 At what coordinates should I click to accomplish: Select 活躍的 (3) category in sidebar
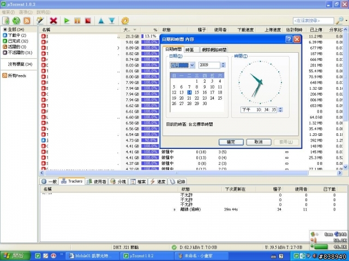point(17,47)
